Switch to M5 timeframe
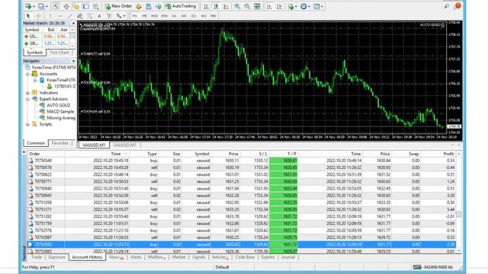 [x=144, y=16]
